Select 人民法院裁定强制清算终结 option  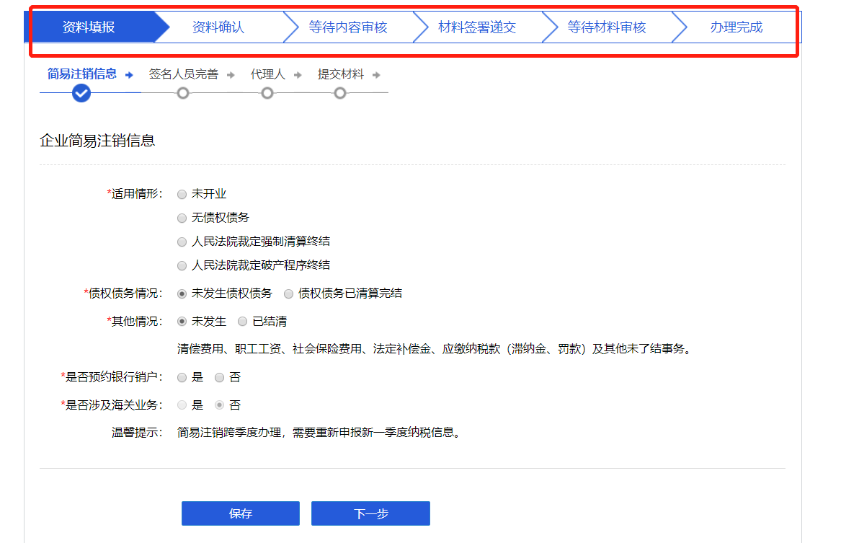(x=182, y=242)
